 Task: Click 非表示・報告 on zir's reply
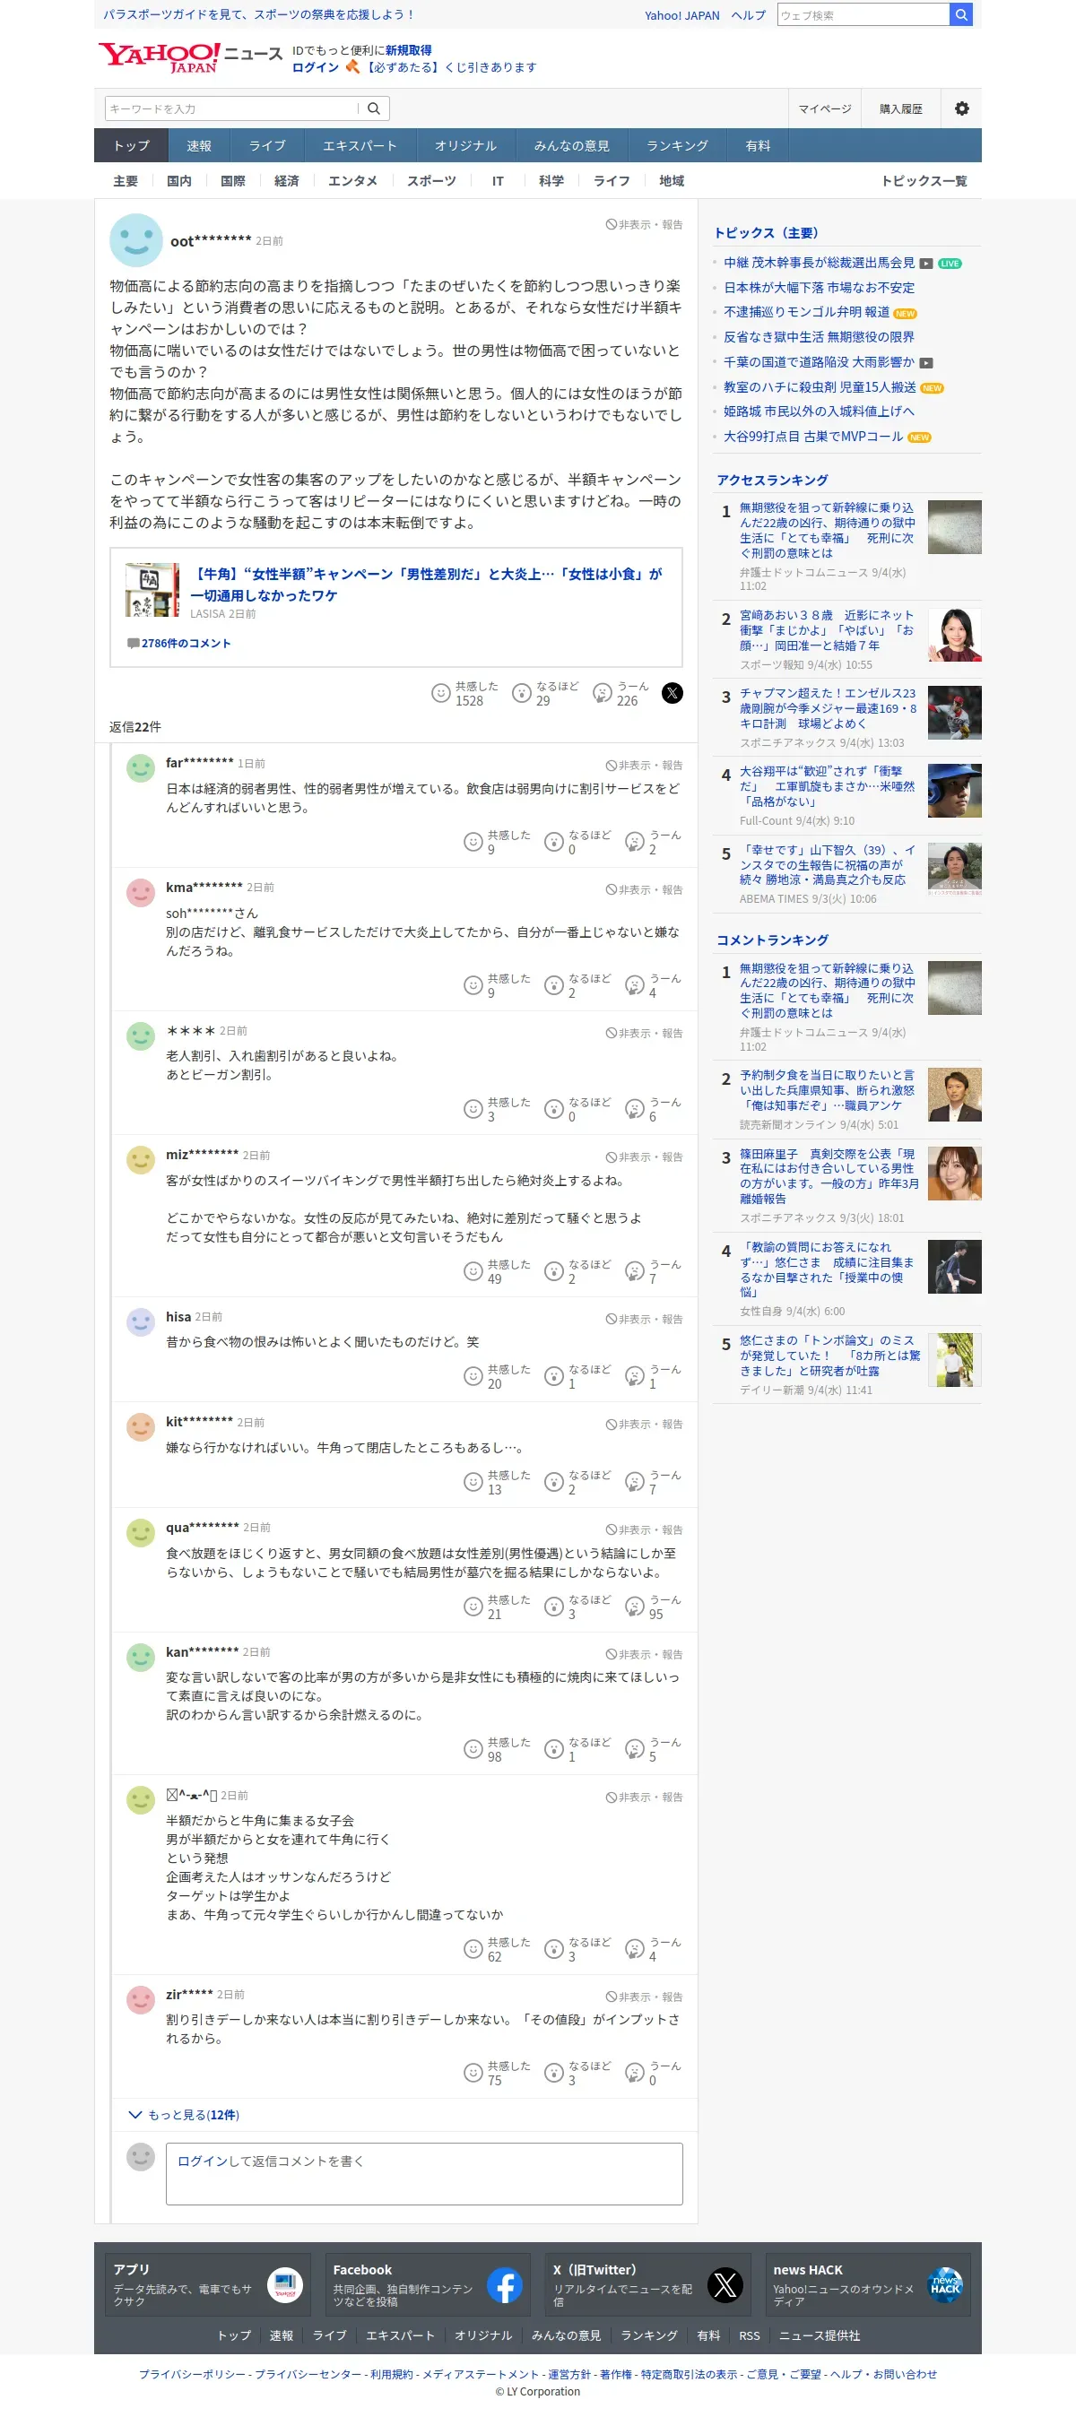point(644,1997)
